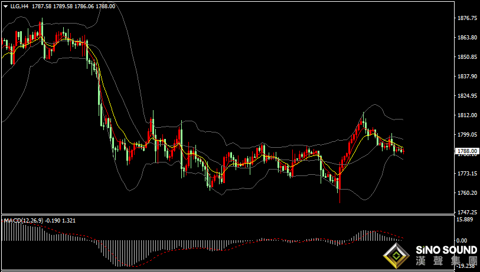
Task: Click the 1837.90 price axis label
Action: click(x=467, y=77)
